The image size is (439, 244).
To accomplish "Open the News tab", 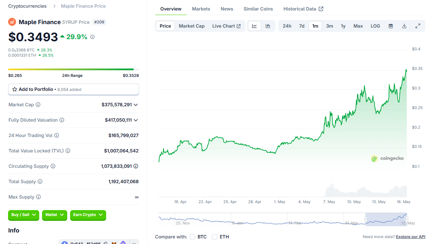I will pos(227,9).
